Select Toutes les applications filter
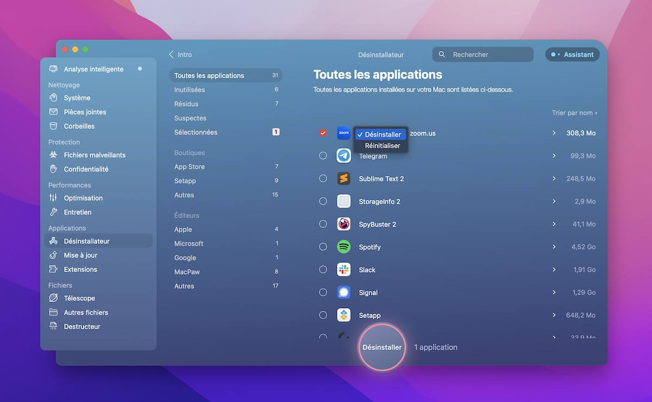652x402 pixels. pos(225,76)
